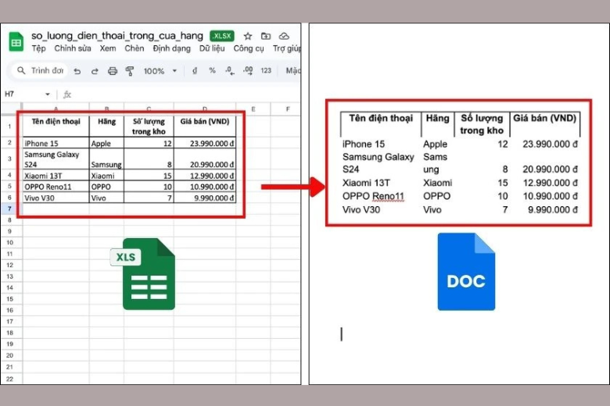610x406 pixels.
Task: Star the spreadsheet file
Action: 248,36
